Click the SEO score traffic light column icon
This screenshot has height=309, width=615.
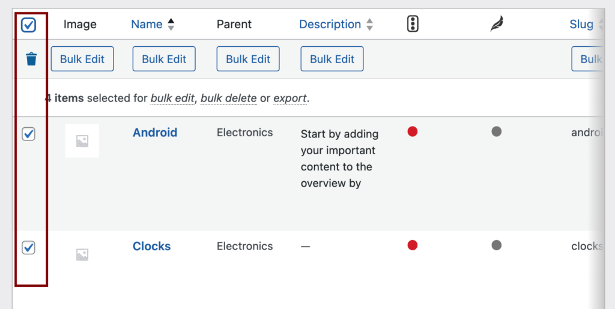coord(413,24)
